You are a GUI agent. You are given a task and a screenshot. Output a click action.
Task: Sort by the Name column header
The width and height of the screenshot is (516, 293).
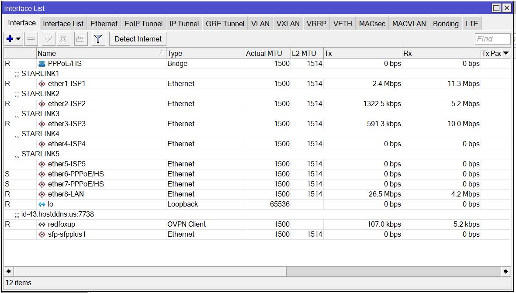click(100, 53)
